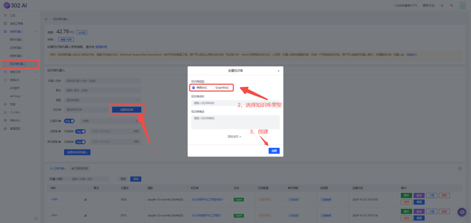Expand the 使用工具 sidebar group
This screenshot has height=223, width=471.
point(20,72)
